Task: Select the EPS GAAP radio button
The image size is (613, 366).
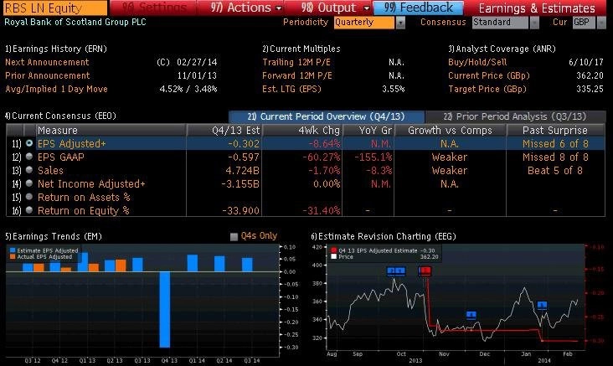Action: pyautogui.click(x=29, y=157)
